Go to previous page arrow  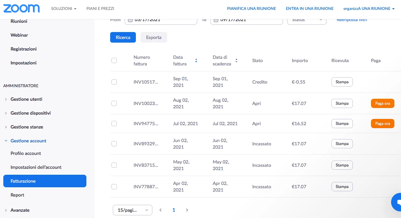pos(161,210)
